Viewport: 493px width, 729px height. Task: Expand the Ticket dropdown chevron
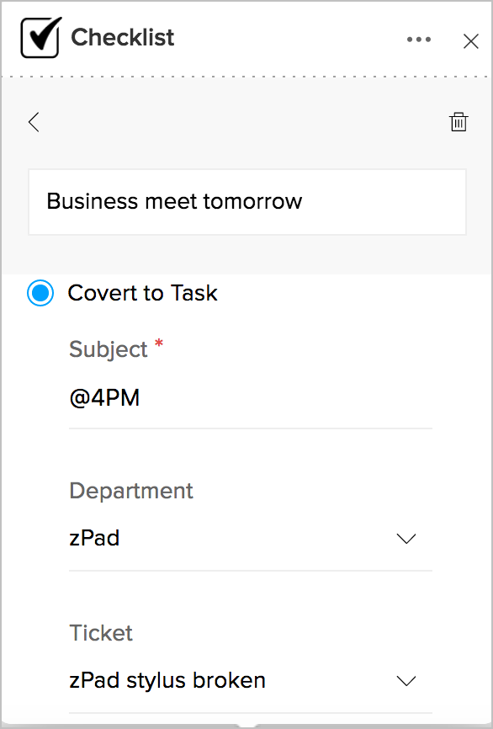406,681
